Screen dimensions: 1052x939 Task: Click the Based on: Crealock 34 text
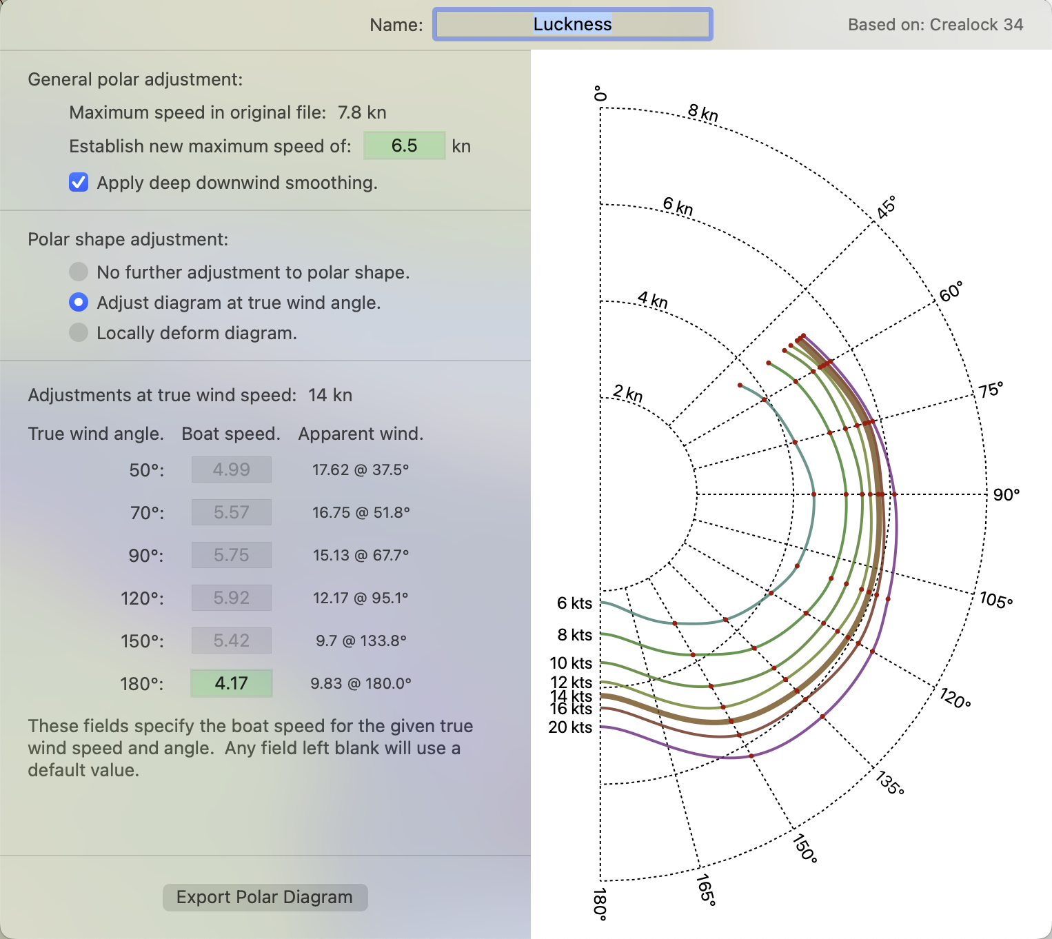pyautogui.click(x=935, y=25)
